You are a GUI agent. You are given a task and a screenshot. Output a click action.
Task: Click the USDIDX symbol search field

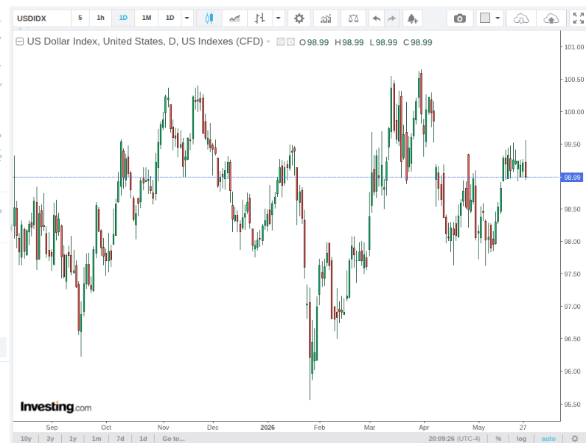(42, 18)
